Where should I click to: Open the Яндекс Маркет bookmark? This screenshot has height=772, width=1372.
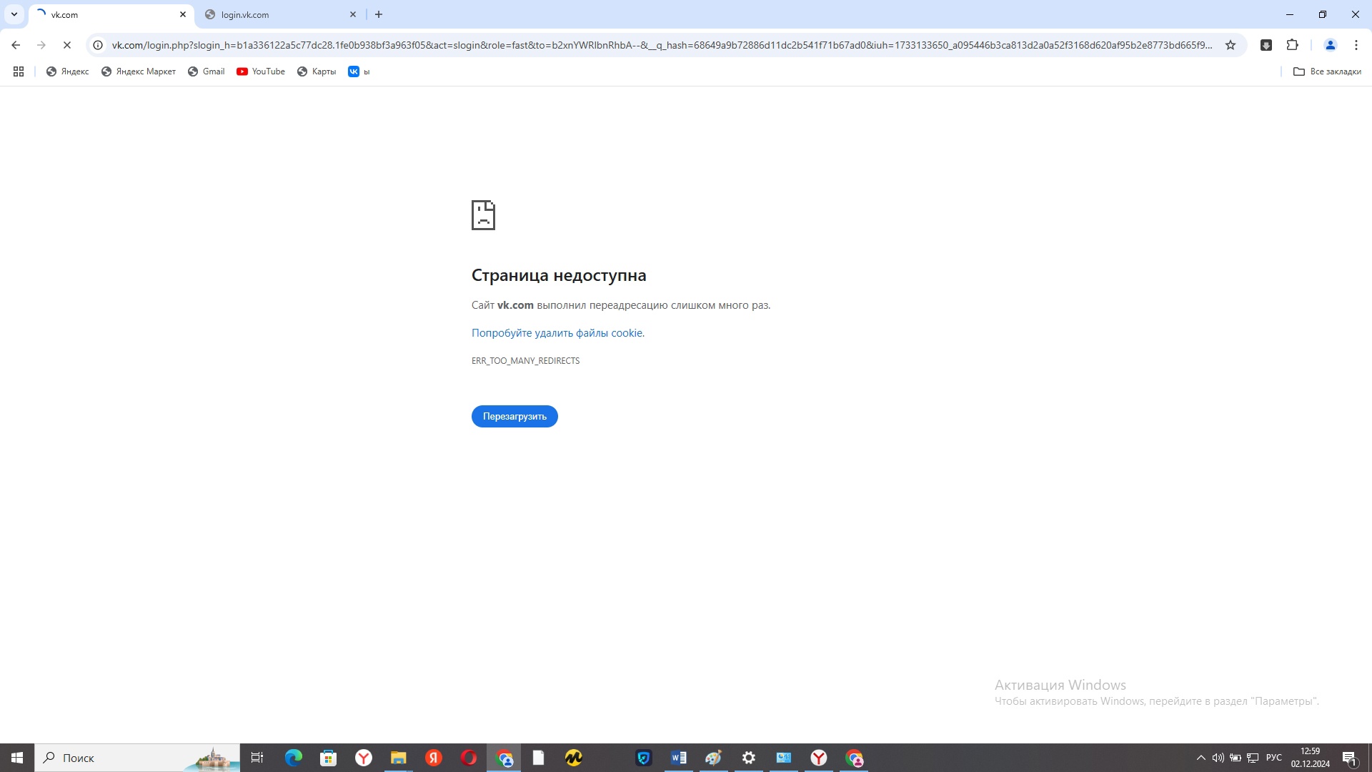pyautogui.click(x=139, y=71)
